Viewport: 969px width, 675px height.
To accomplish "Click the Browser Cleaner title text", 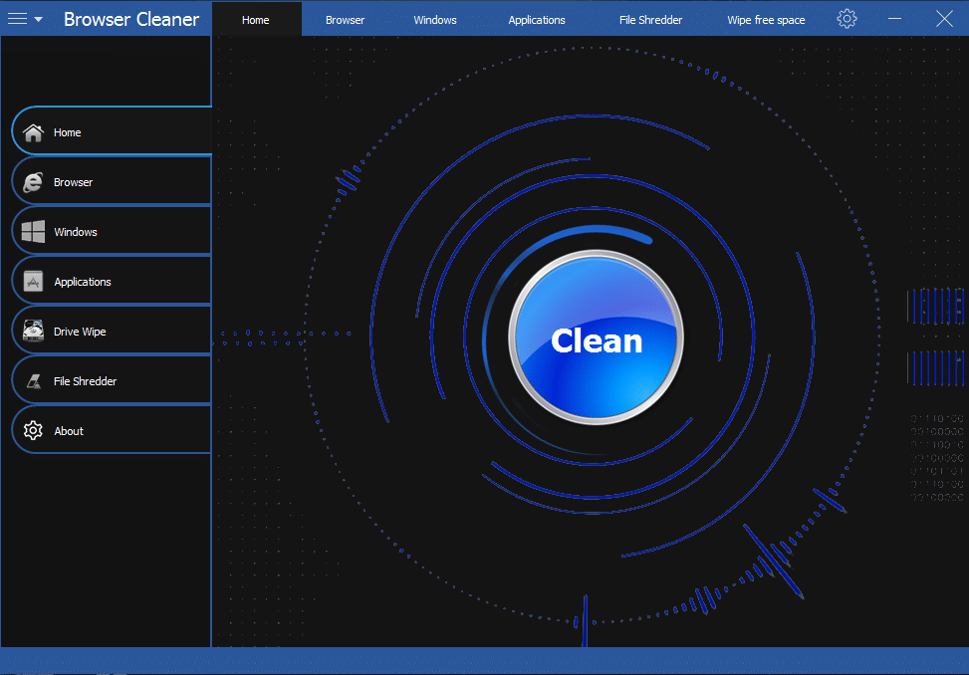I will 131,19.
